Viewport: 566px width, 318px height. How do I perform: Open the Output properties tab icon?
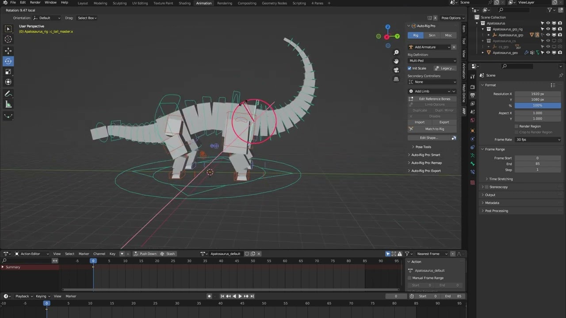coord(473,95)
